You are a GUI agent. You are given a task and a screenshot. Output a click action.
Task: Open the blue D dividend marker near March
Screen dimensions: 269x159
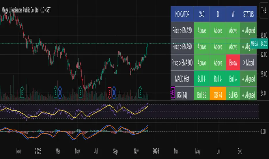[60, 92]
